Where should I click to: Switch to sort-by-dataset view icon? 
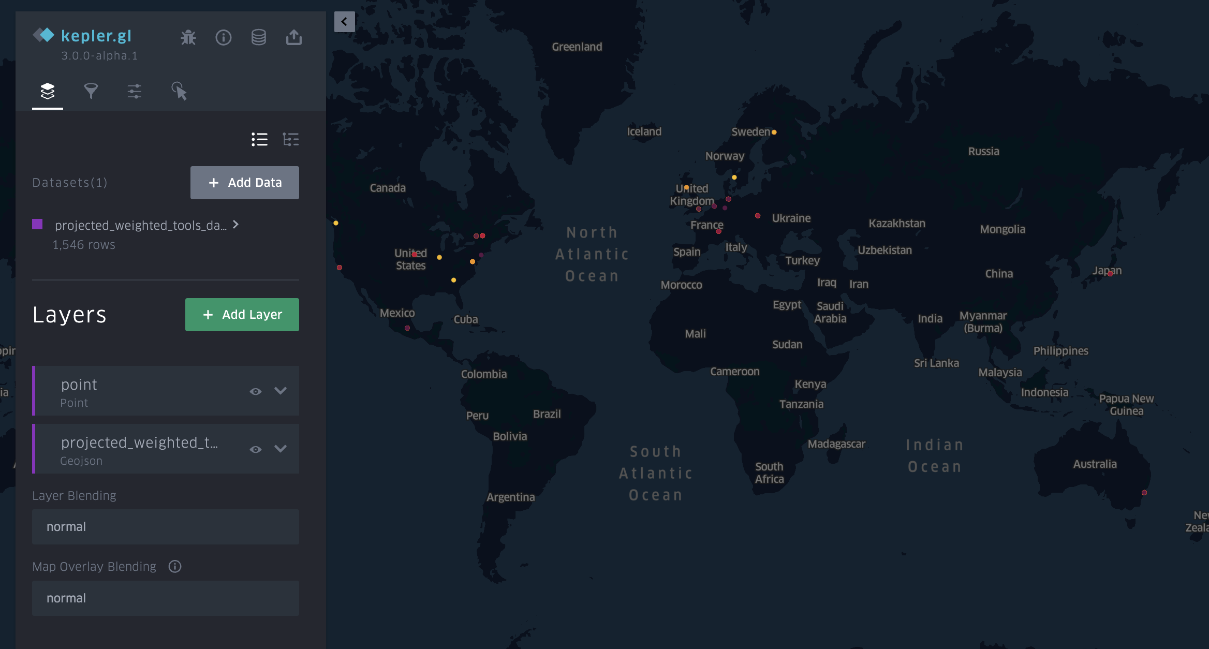pos(291,139)
